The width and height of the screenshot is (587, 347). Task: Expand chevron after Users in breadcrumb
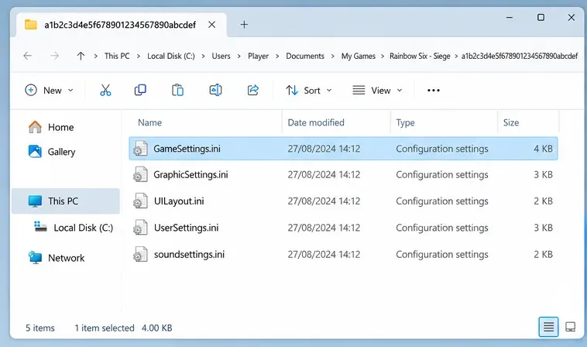pos(239,56)
